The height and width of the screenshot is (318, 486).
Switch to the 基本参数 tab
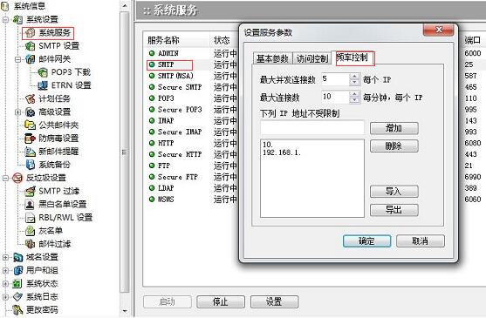(x=272, y=58)
